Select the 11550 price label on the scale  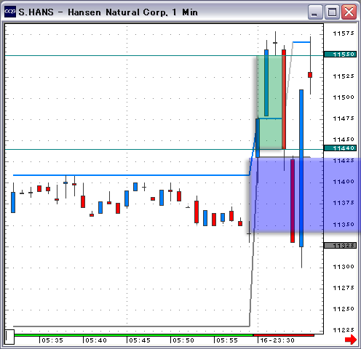pos(340,55)
